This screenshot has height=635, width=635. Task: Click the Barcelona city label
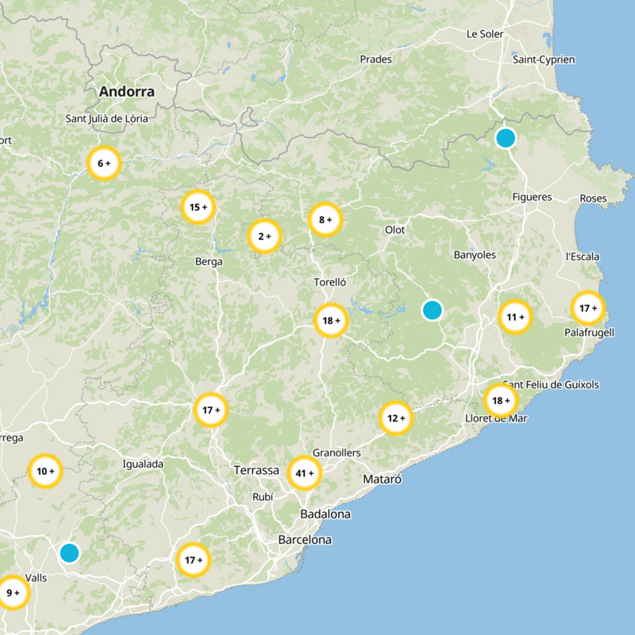tap(305, 540)
